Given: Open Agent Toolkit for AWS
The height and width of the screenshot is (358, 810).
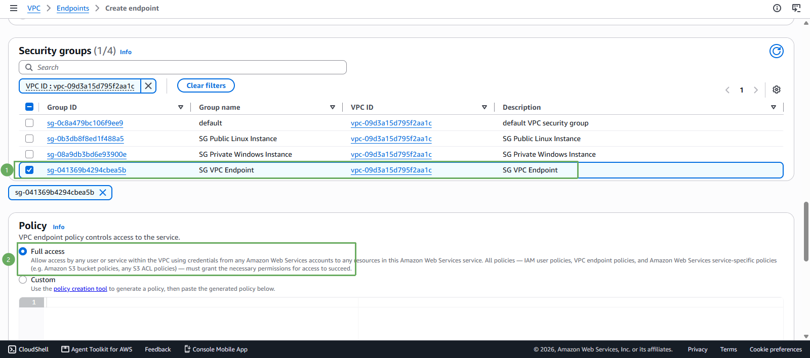Looking at the screenshot, I should (x=97, y=349).
